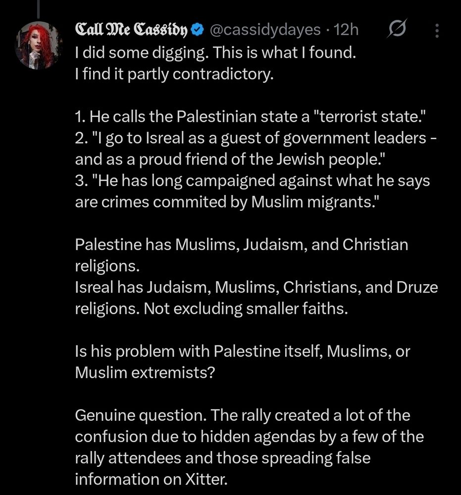Open the three-dot more options menu
461x495 pixels.
click(437, 31)
